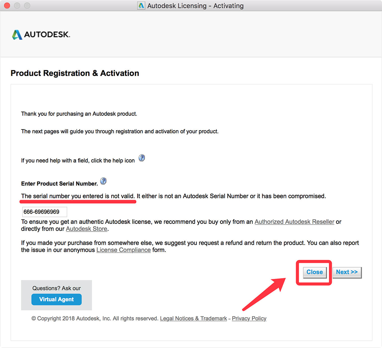Click the green zoom window button

tap(27, 5)
